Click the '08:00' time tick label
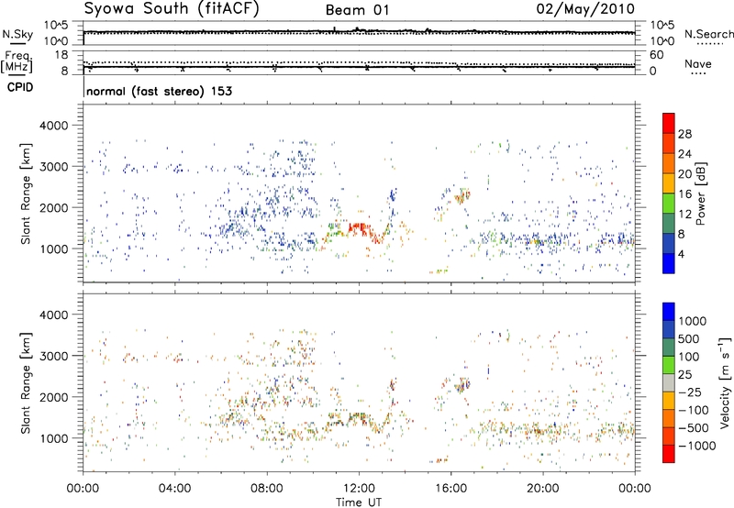The height and width of the screenshot is (508, 734). tap(267, 489)
